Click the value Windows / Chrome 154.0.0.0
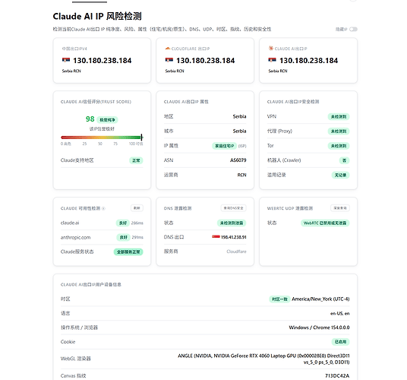The image size is (407, 380). click(x=319, y=328)
